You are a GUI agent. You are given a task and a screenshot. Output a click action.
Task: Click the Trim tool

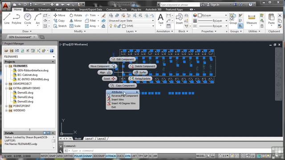(x=90, y=16)
